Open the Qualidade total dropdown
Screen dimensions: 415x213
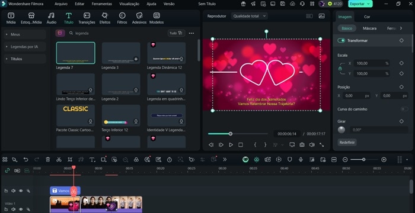[x=250, y=16]
